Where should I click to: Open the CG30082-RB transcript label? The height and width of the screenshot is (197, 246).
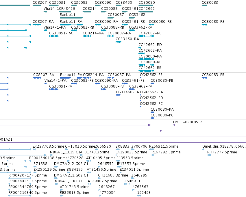(82, 27)
